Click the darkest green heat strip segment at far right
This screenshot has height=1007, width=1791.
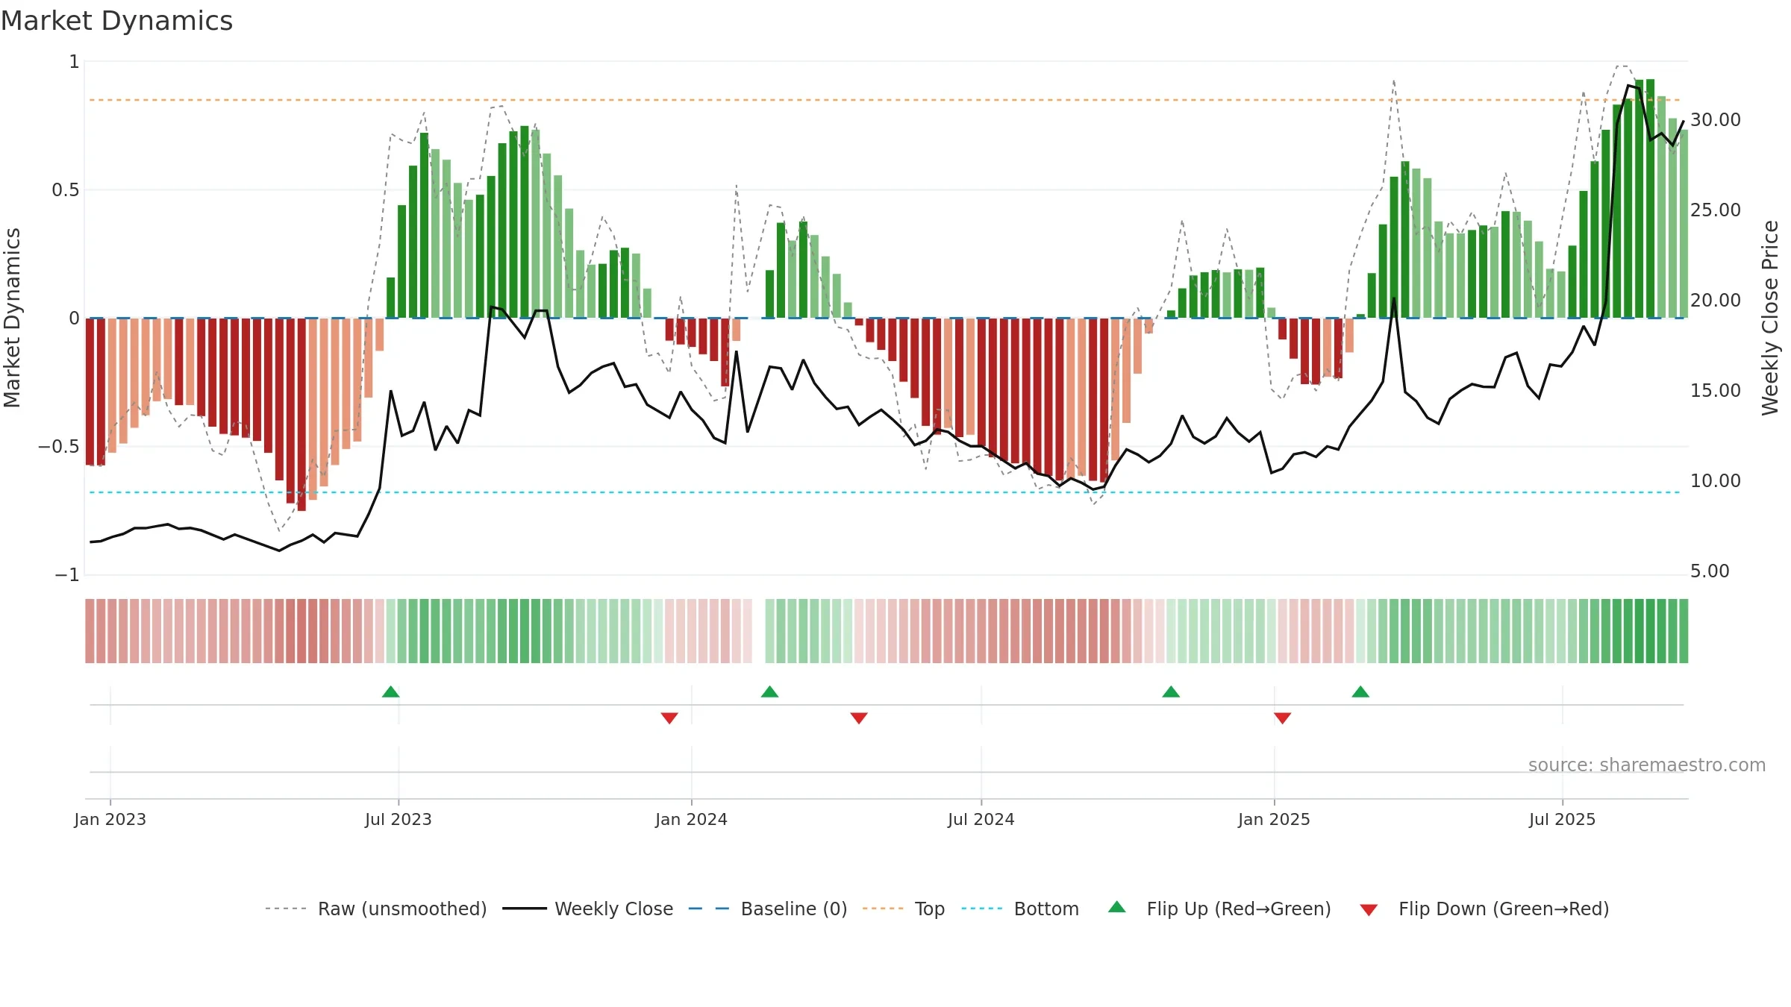click(1650, 631)
